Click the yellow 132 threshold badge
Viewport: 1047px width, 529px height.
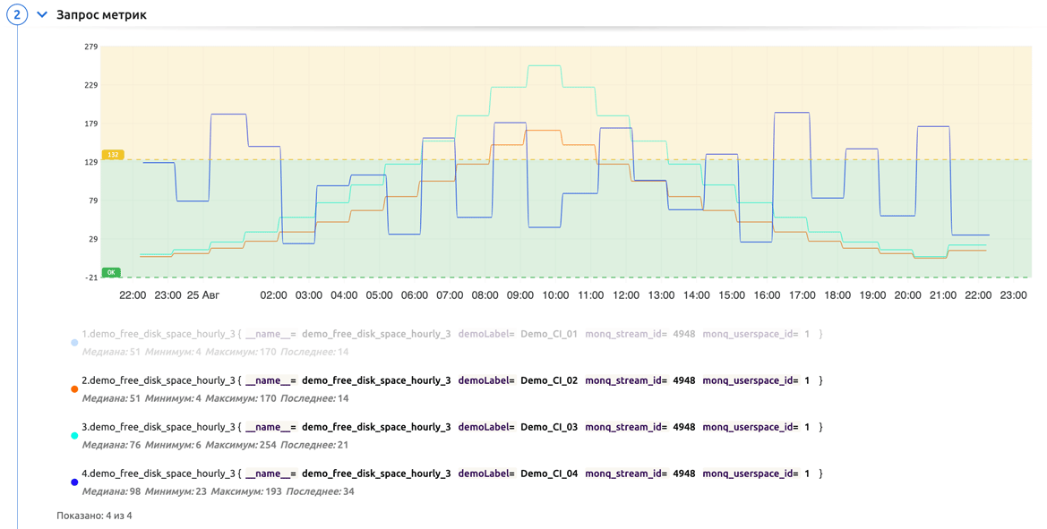click(x=113, y=155)
